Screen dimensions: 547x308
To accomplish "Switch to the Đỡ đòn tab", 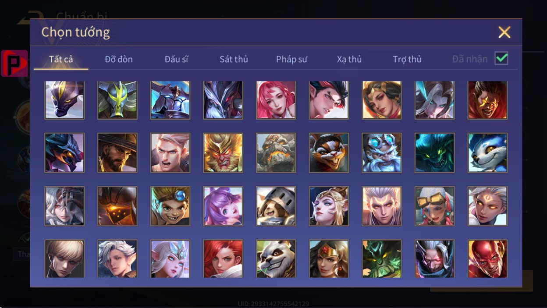I will [x=119, y=59].
